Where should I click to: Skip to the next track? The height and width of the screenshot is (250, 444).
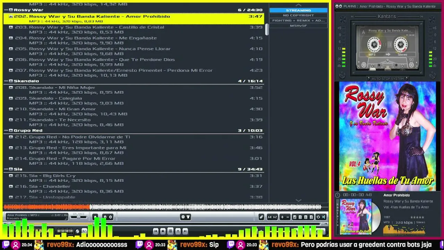(185, 231)
